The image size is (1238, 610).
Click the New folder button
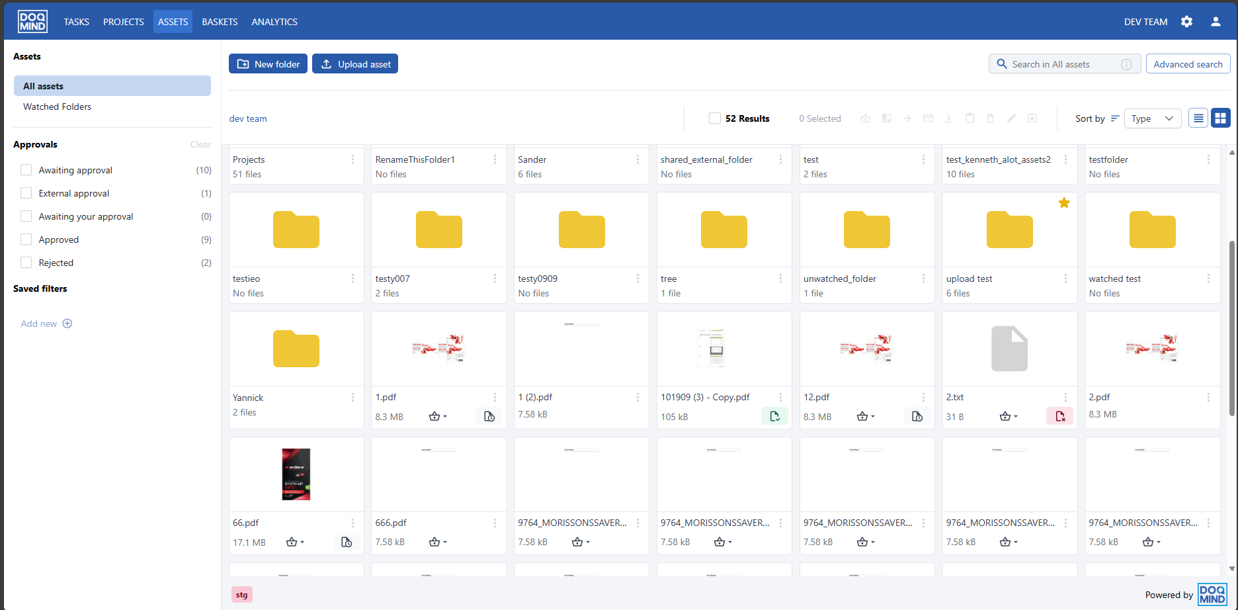[268, 64]
